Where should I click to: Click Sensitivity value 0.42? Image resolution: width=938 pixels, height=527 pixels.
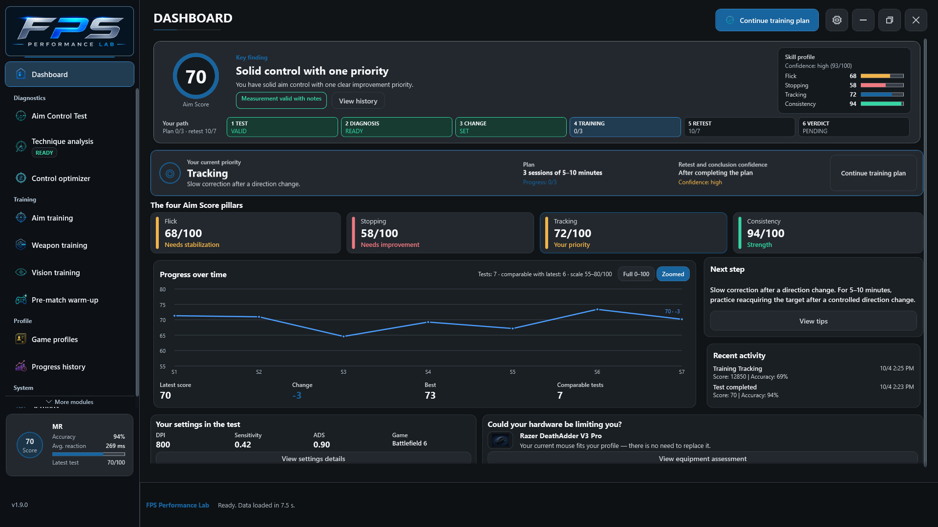242,445
